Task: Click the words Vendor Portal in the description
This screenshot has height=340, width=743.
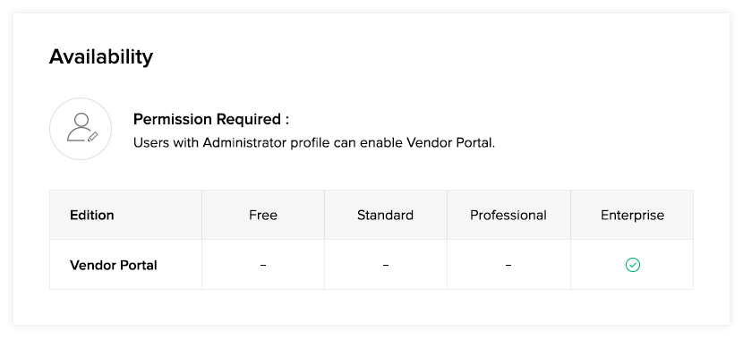Action: coord(450,142)
